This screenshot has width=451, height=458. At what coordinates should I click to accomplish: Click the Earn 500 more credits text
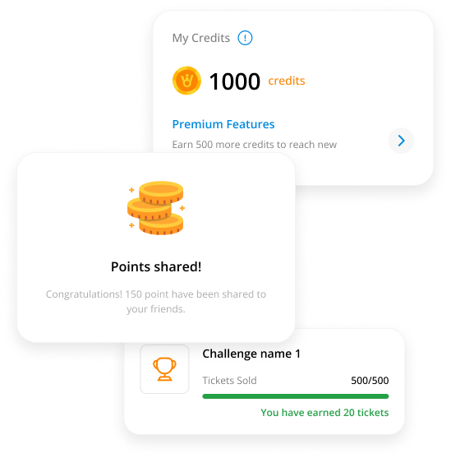[255, 145]
